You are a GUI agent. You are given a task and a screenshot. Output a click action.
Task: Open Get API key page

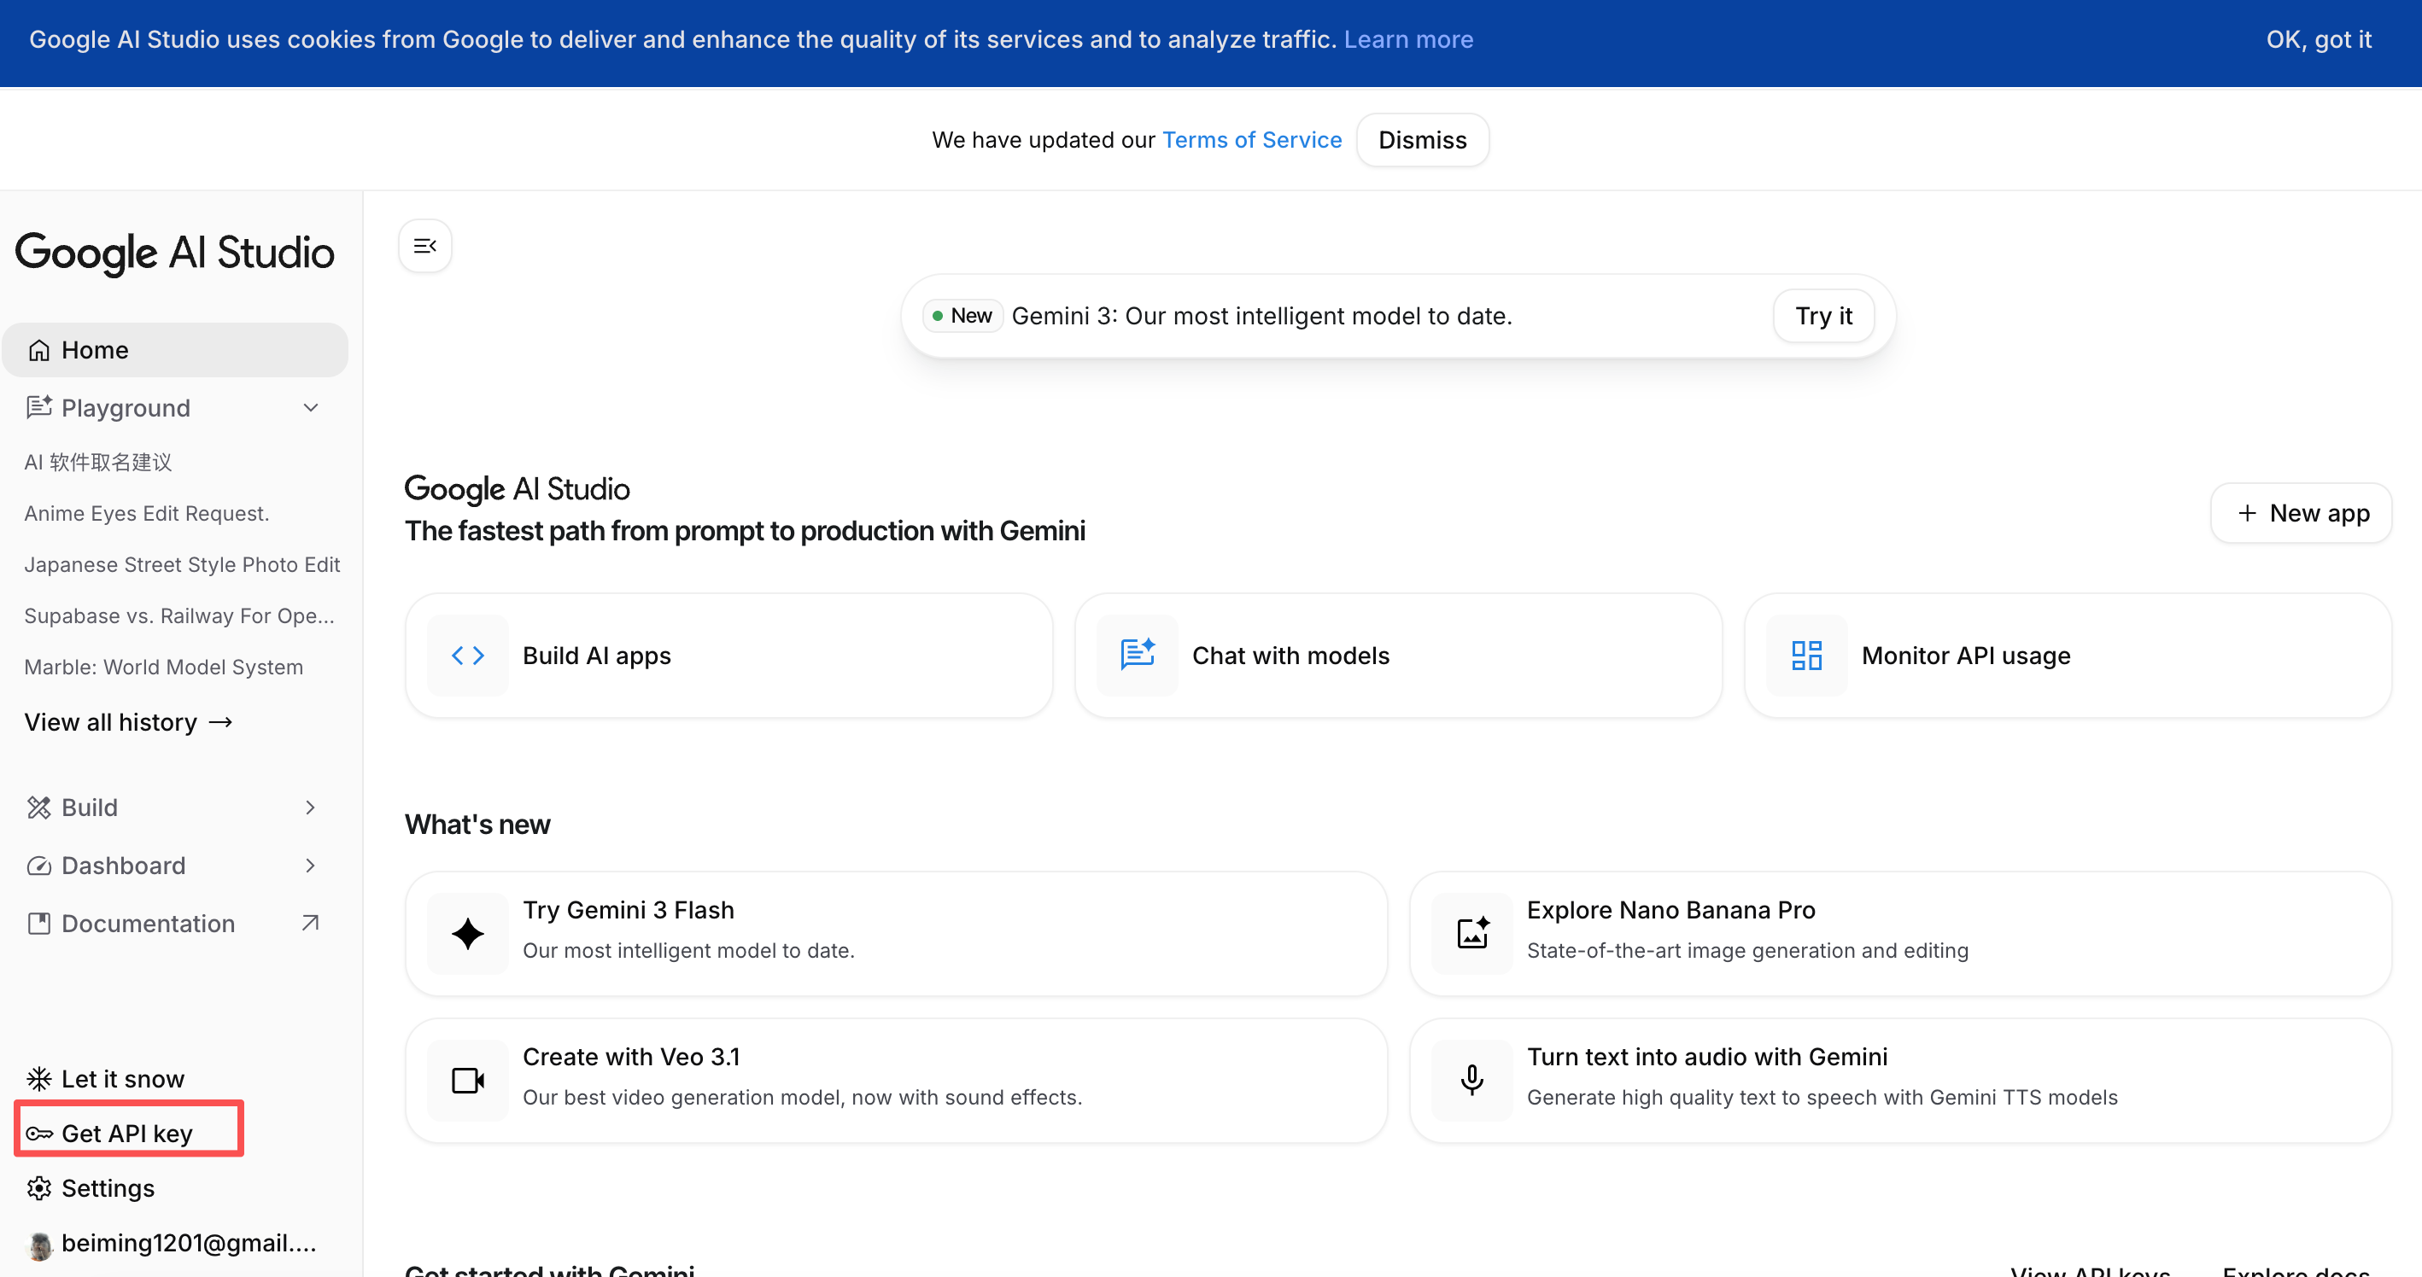(128, 1134)
